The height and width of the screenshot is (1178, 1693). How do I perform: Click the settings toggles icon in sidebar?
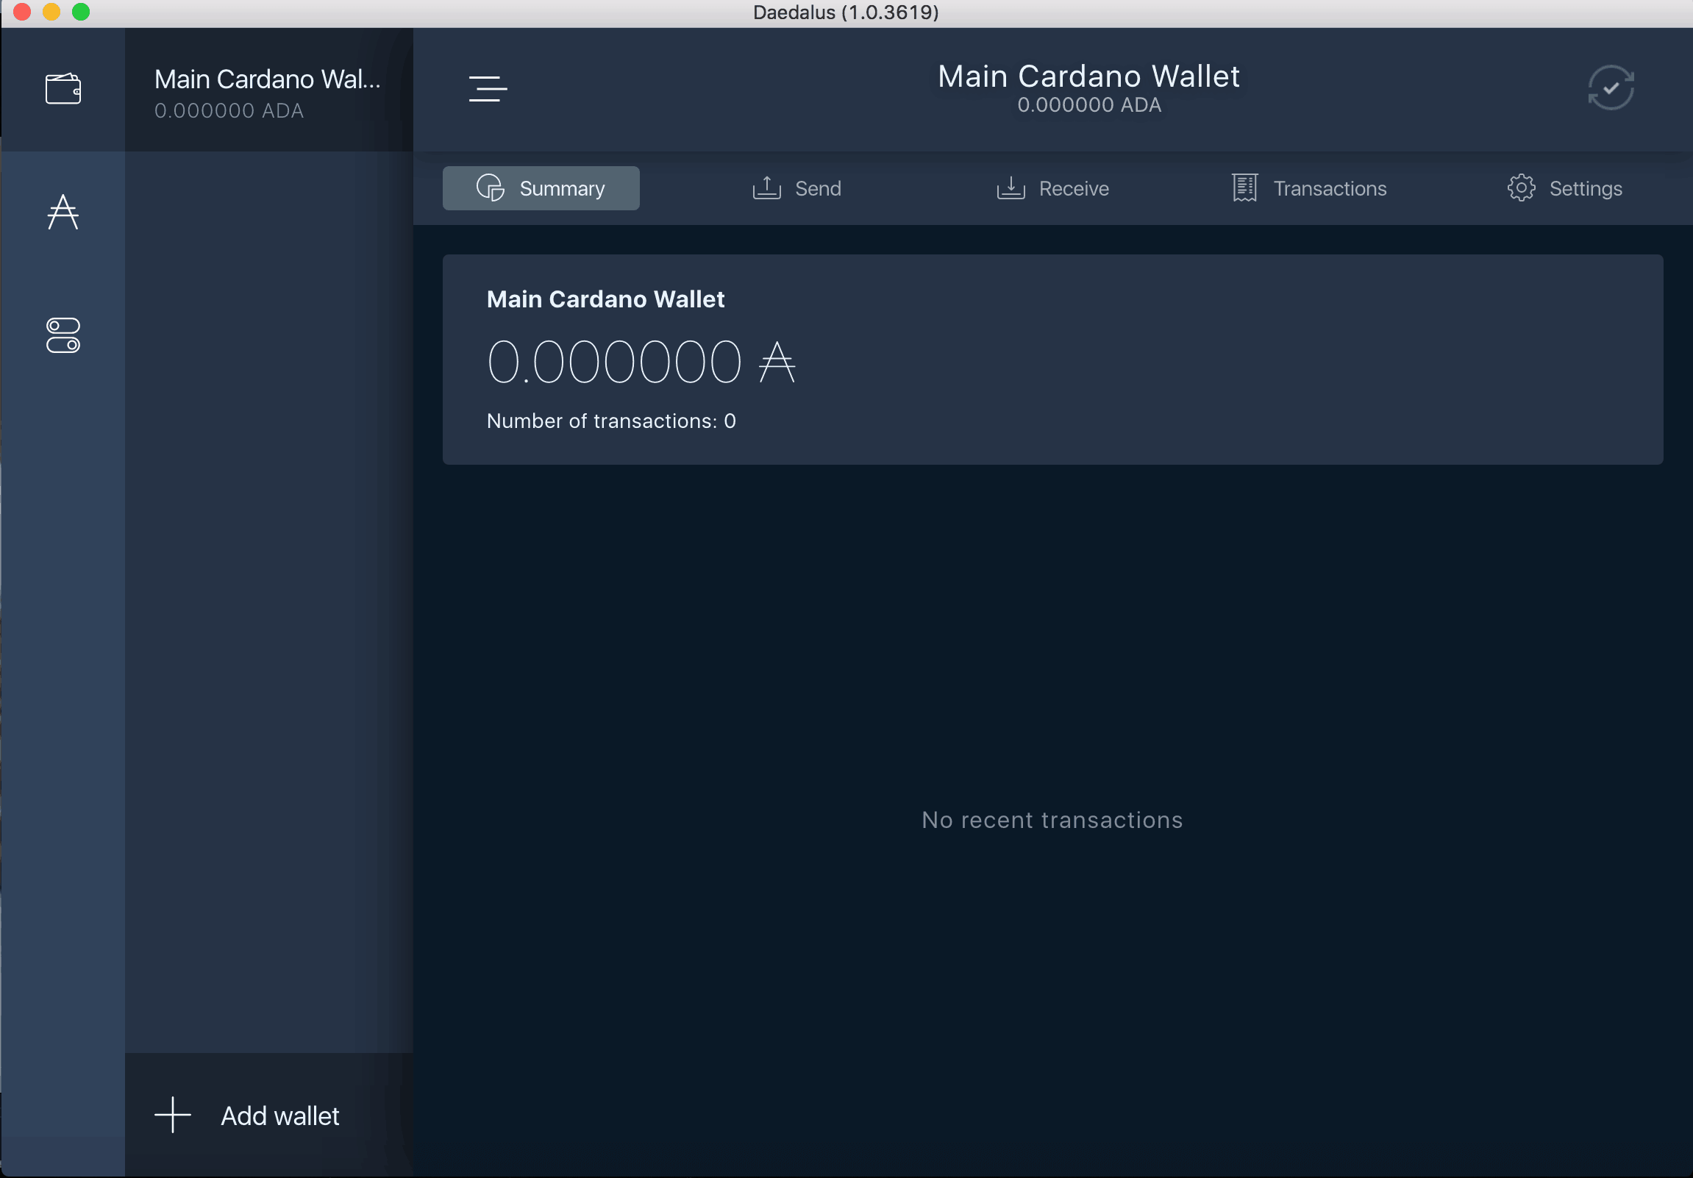(x=64, y=335)
